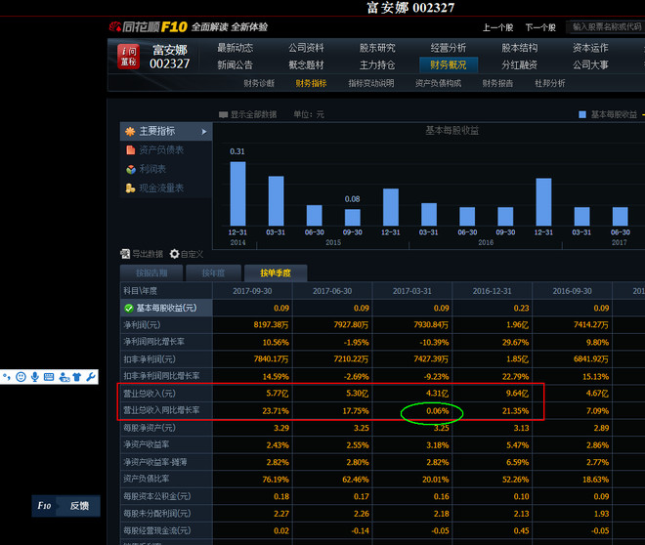645x545 pixels.
Task: Expand the 主要指标 arrow
Action: (204, 132)
